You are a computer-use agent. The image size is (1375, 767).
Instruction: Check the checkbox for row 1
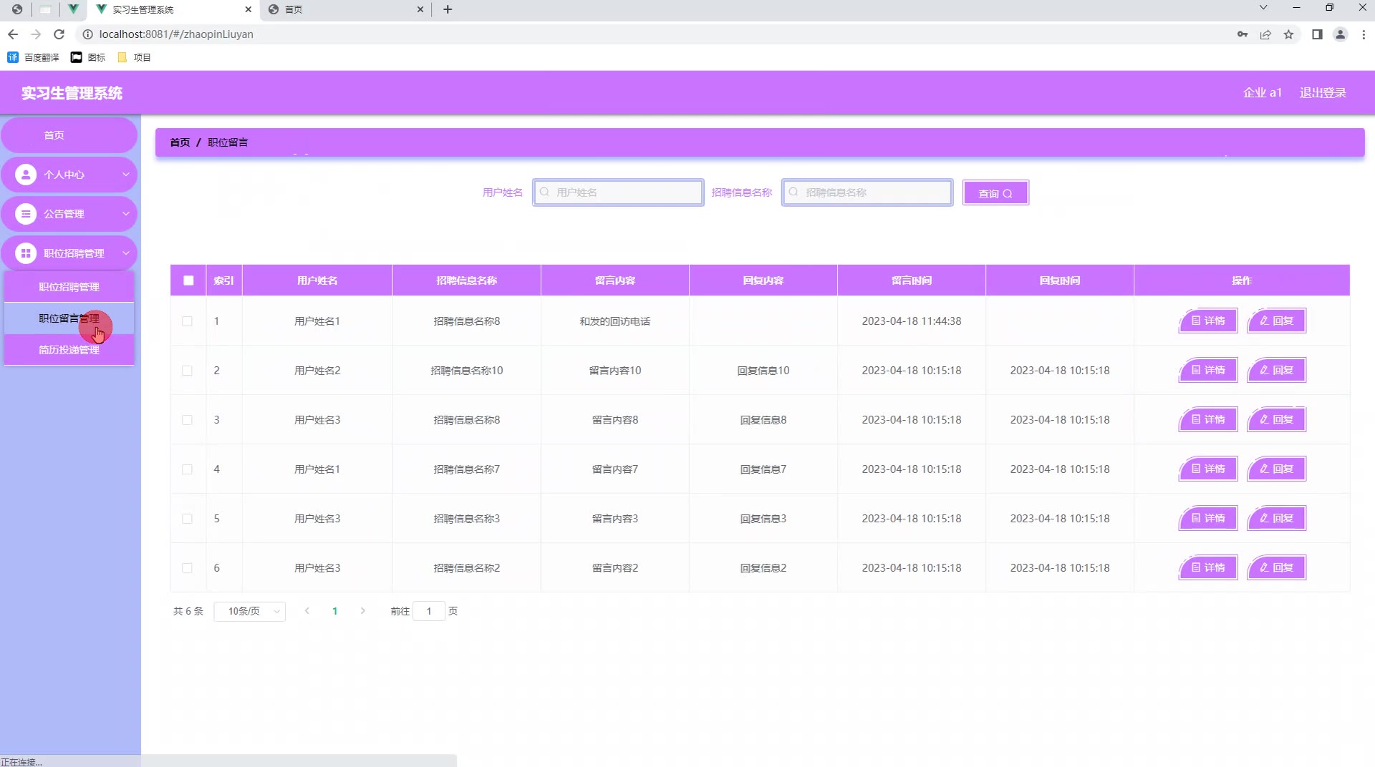pyautogui.click(x=187, y=321)
